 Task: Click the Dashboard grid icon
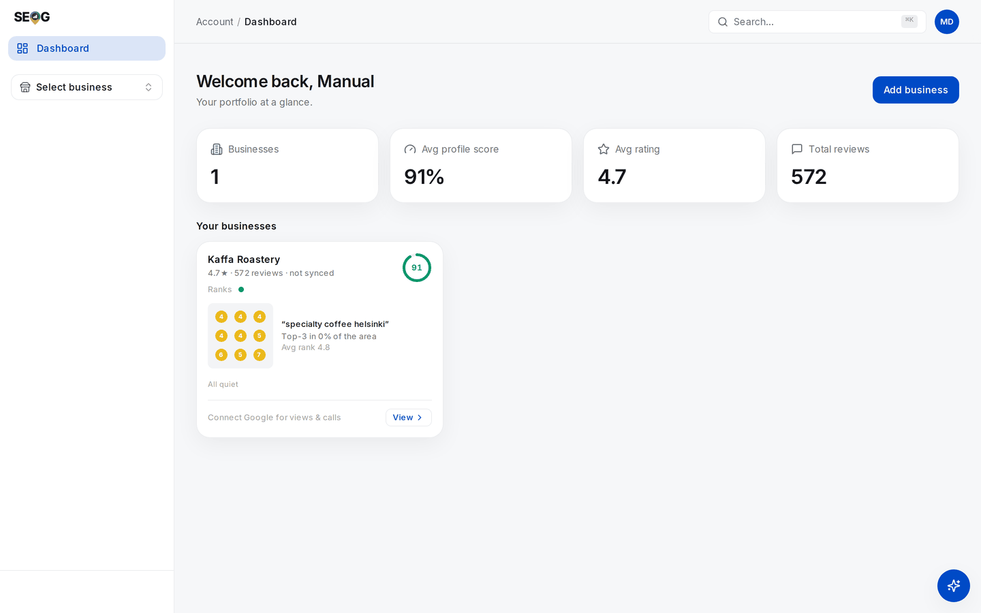pyautogui.click(x=22, y=48)
